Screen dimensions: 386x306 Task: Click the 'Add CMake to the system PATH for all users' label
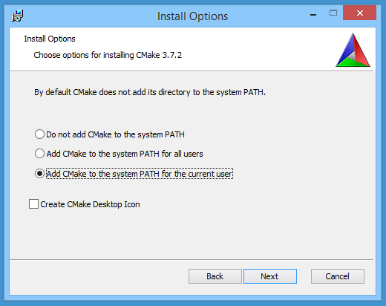point(125,154)
